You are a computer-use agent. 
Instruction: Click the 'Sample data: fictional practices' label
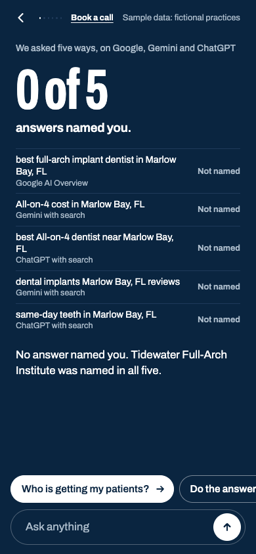181,18
